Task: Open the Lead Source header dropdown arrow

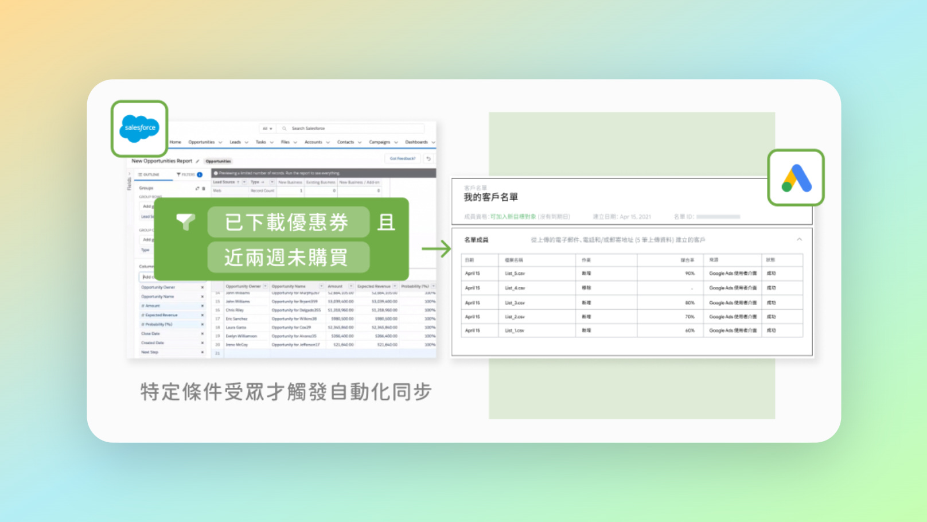Action: 244,182
